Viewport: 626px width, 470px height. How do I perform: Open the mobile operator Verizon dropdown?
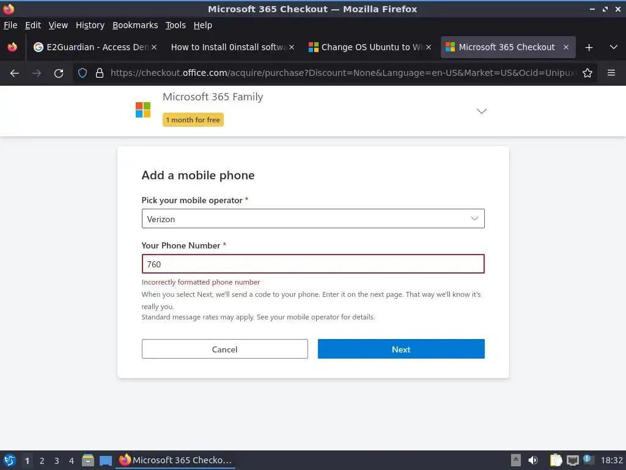point(313,218)
